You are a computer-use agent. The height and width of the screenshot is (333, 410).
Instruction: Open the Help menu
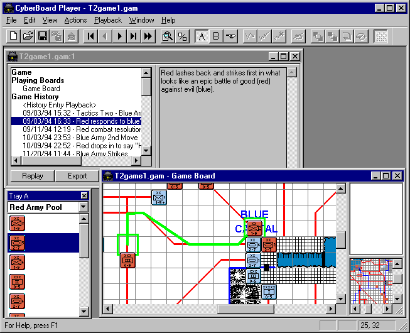[x=168, y=20]
